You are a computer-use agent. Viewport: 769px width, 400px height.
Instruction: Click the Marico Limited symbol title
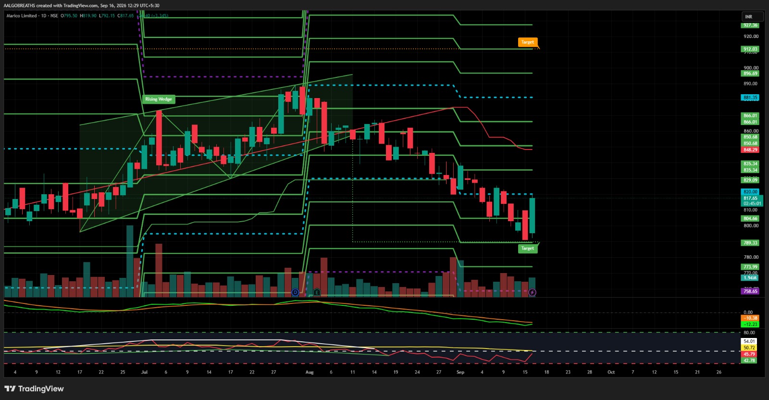[x=22, y=16]
